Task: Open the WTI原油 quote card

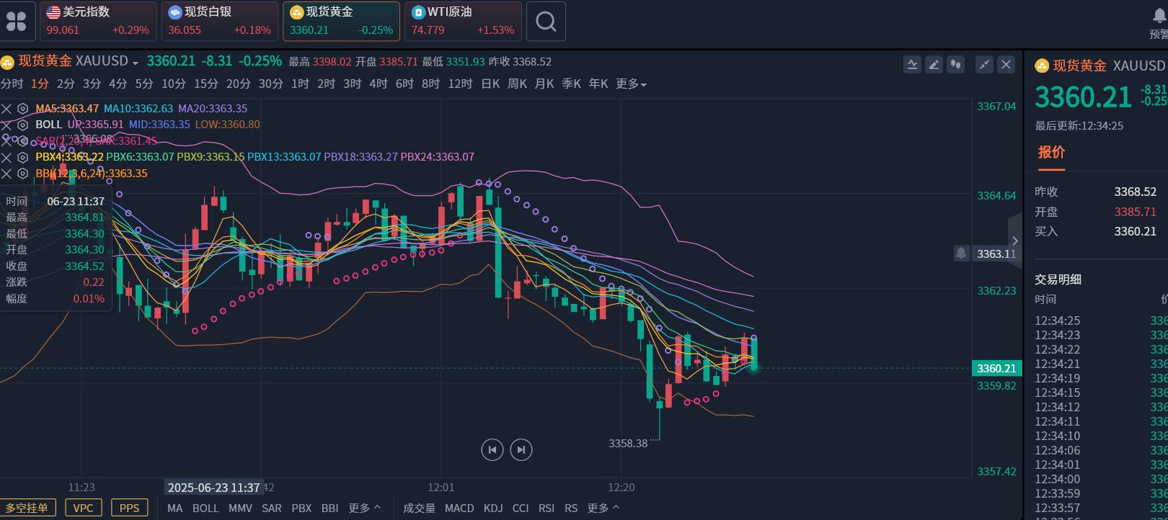Action: [x=464, y=22]
